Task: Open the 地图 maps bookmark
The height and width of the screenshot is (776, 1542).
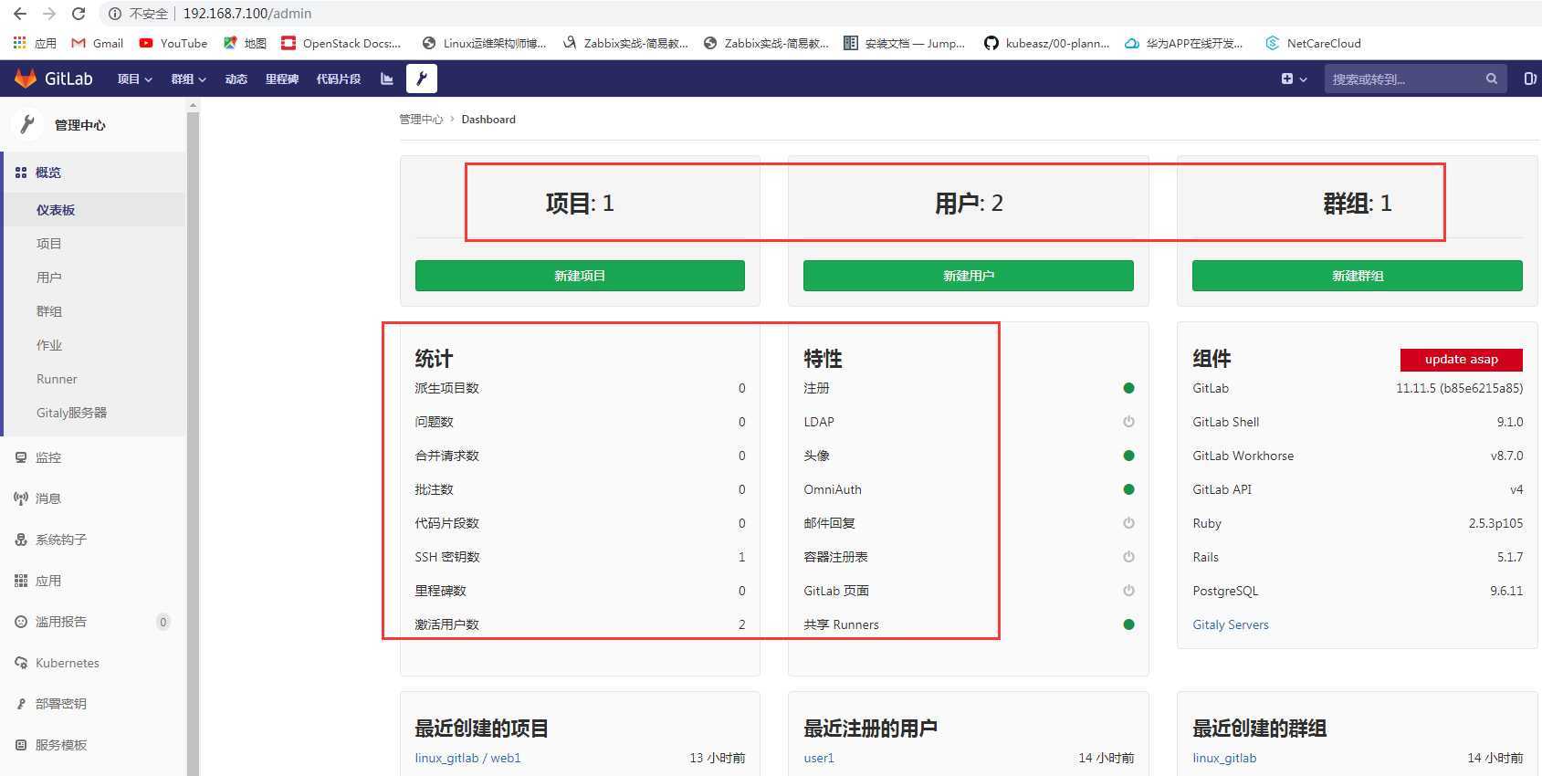Action: point(245,43)
